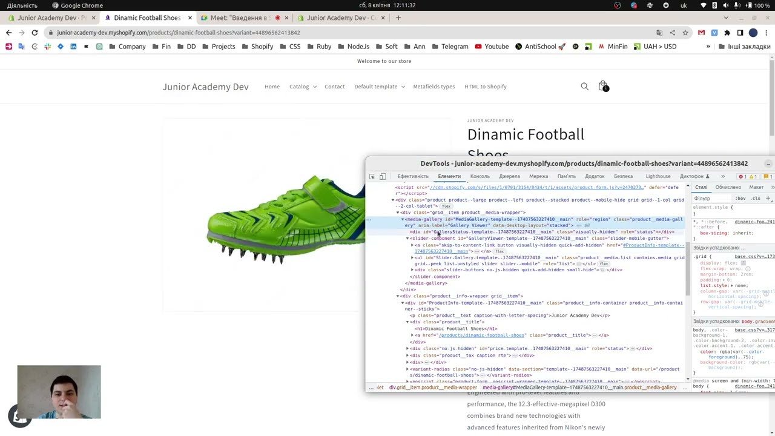Click the Фільтр styles filter field

pyautogui.click(x=712, y=199)
